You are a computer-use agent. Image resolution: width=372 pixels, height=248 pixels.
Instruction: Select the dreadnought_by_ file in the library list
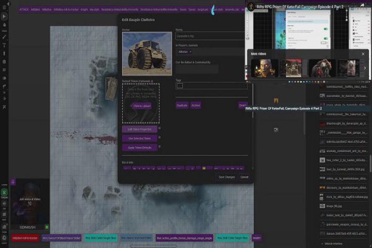pyautogui.click(x=343, y=123)
